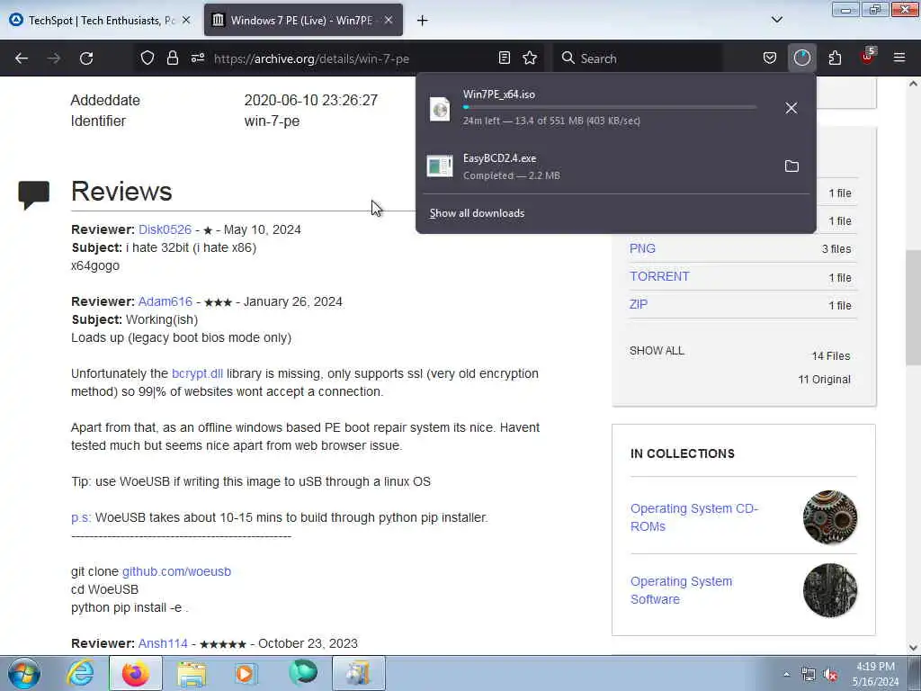
Task: Click the Addeddate value 2020-06-10
Action: 310,101
